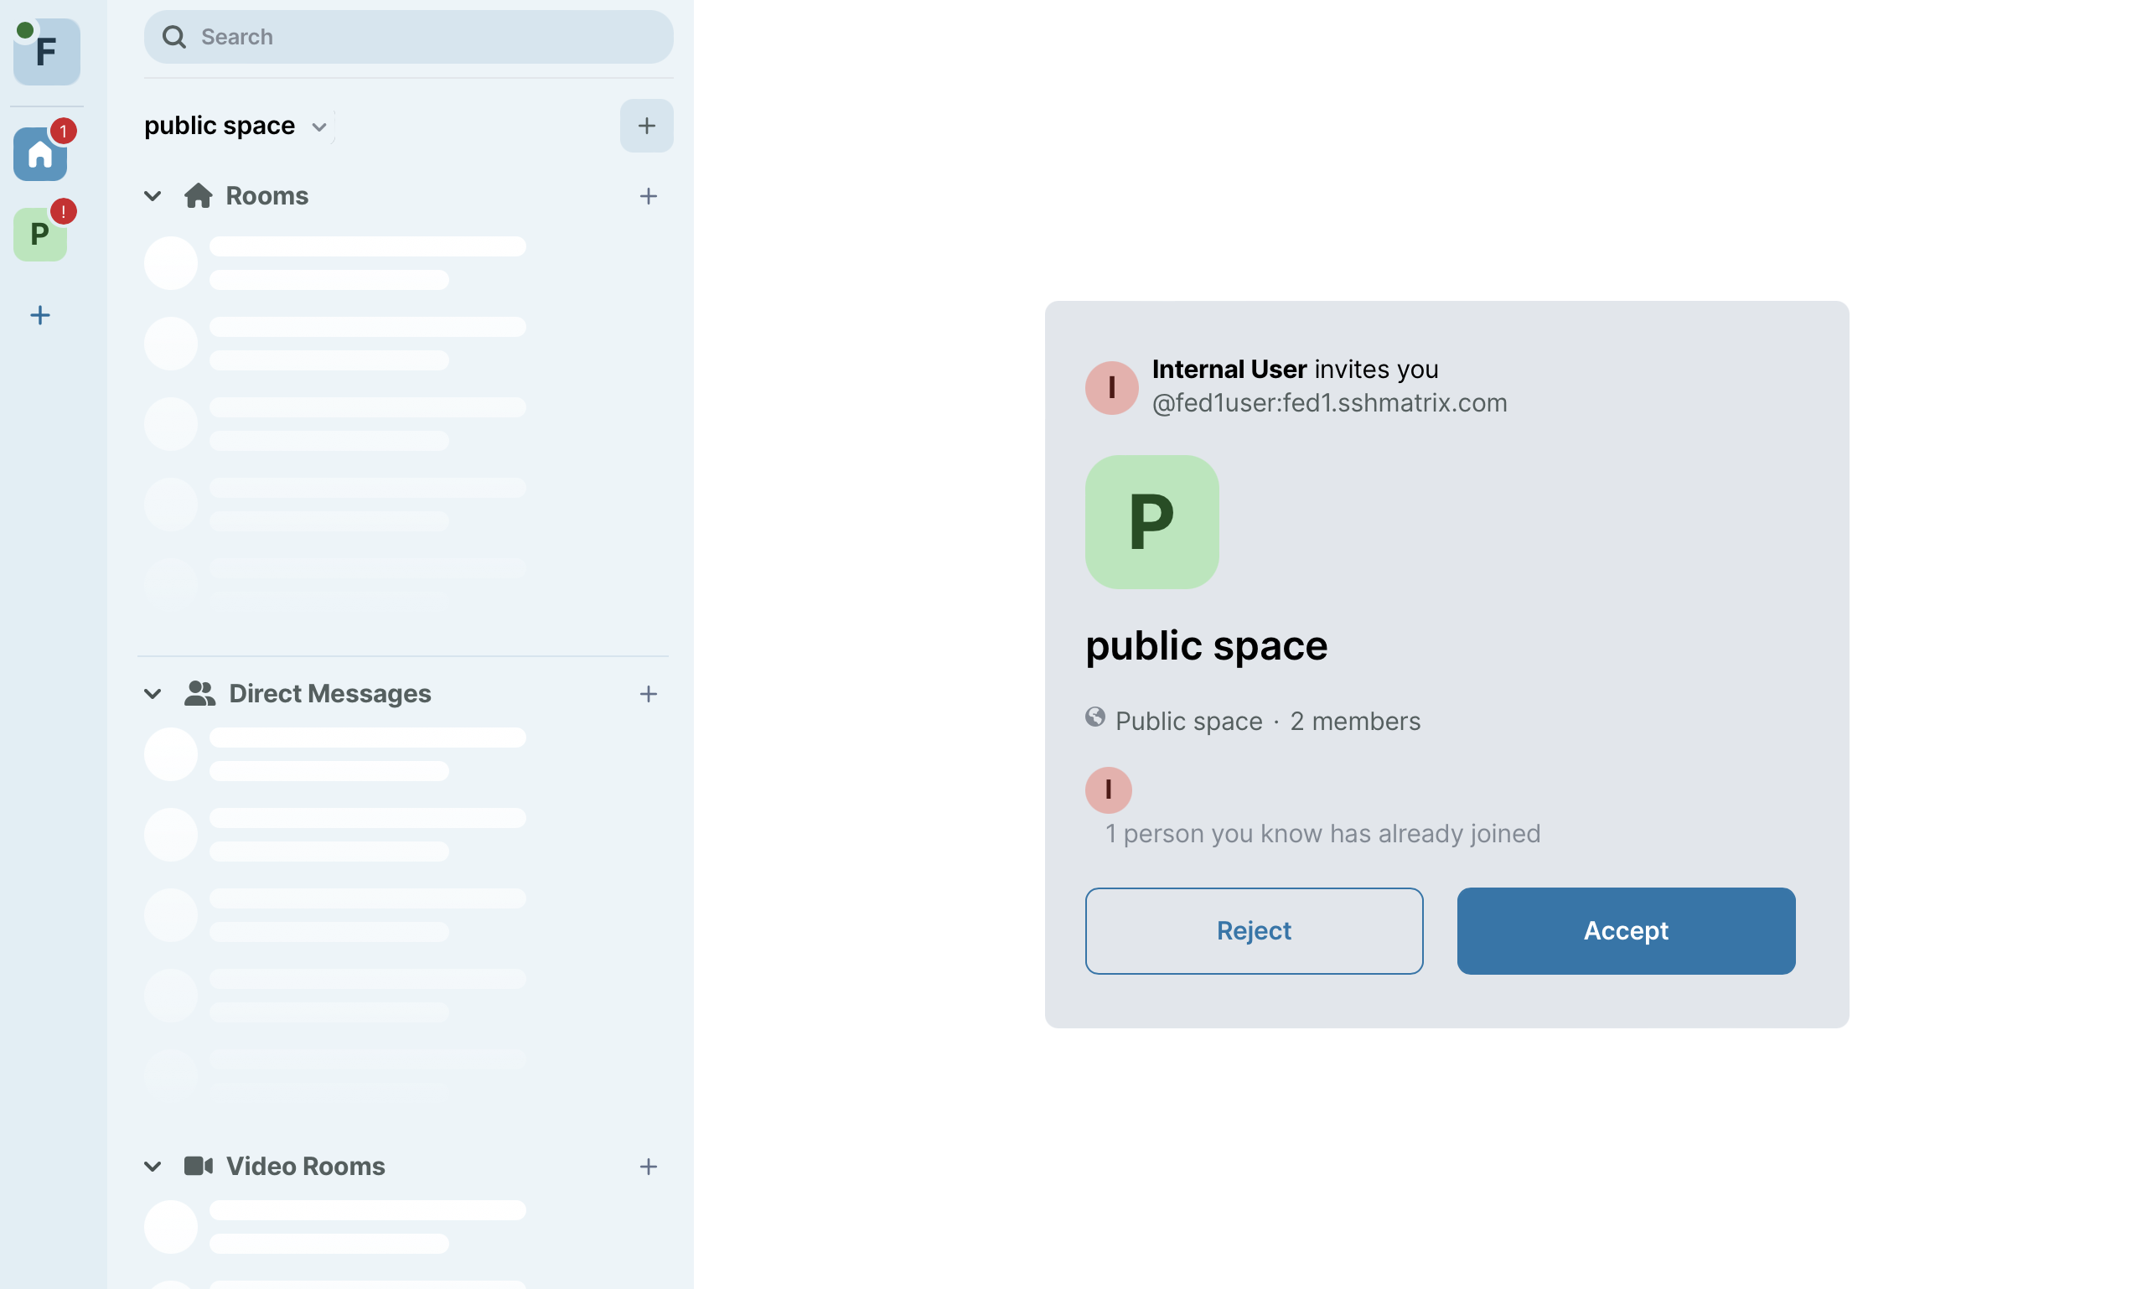Screen dimensions: 2137x1289
Task: Start a new Direct Message with plus
Action: 648,694
